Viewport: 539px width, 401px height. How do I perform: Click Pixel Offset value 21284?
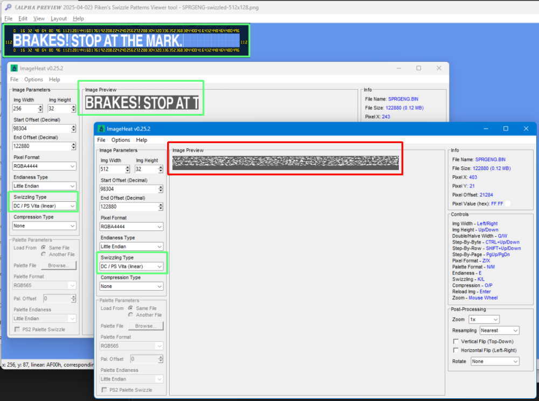(486, 195)
